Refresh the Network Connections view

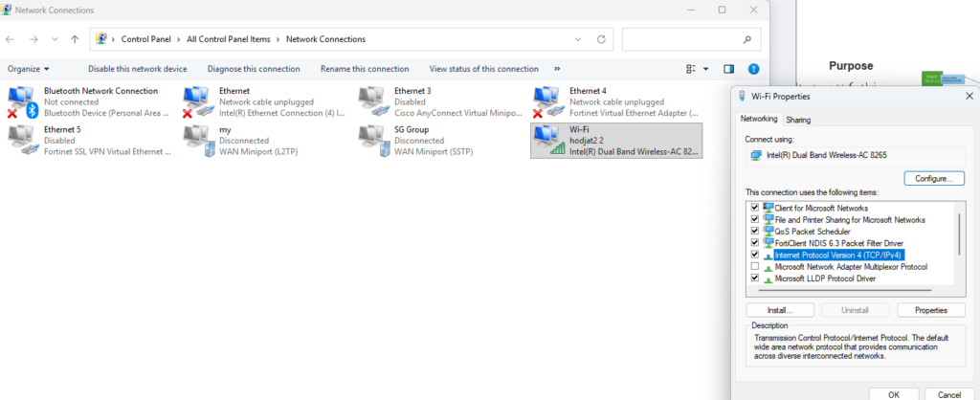(601, 38)
